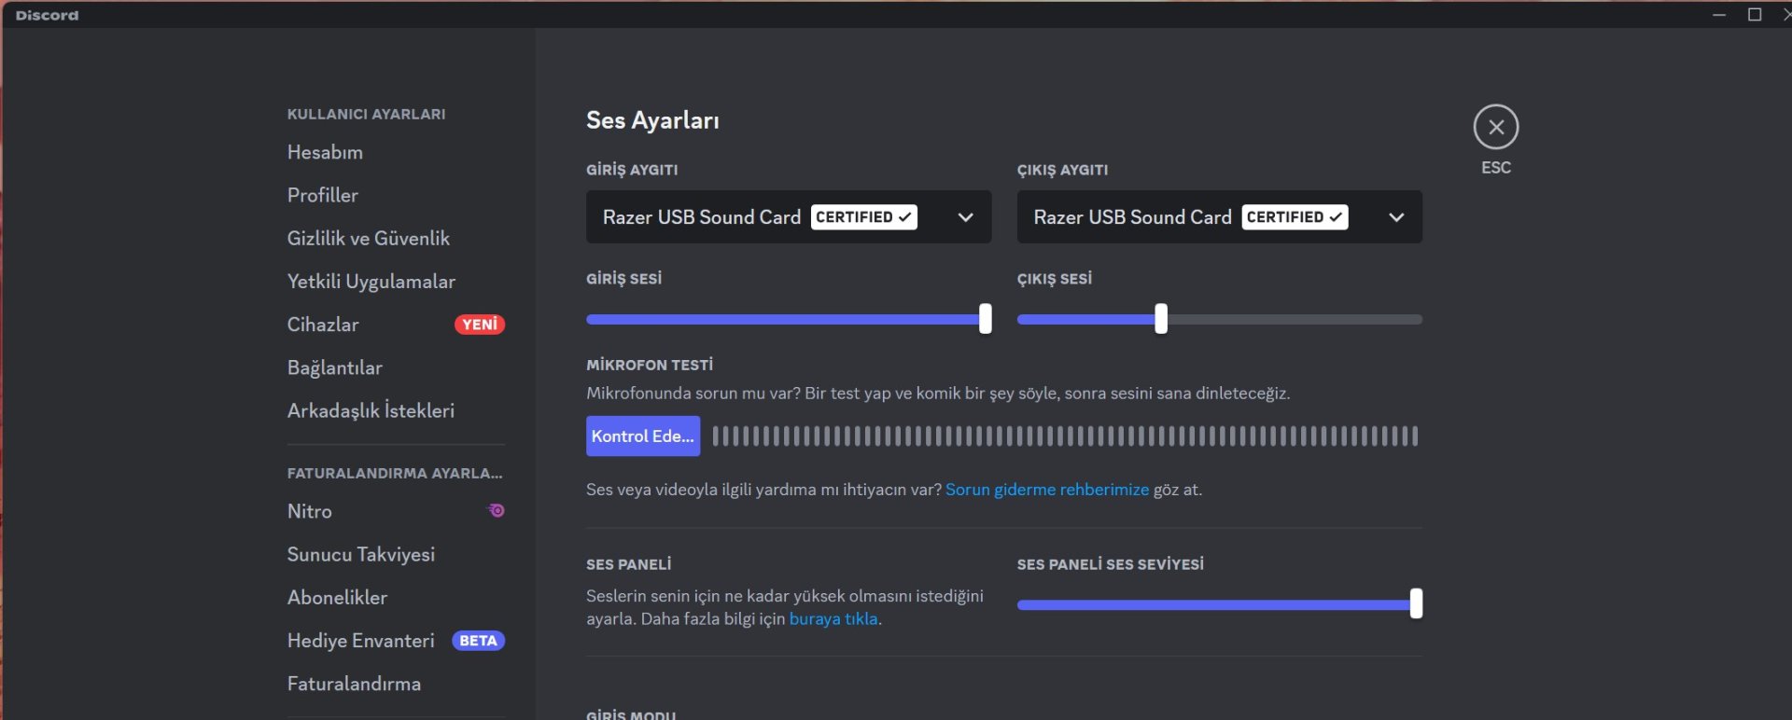Open Abonelikler section

click(337, 597)
